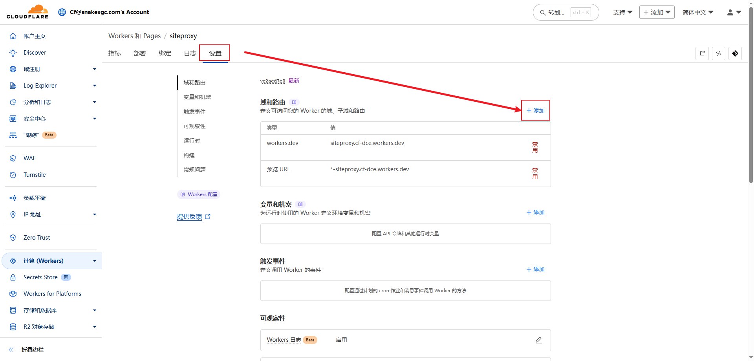Add a variable via 变量和机密 添加
Viewport: 754px width, 361px height.
click(536, 212)
